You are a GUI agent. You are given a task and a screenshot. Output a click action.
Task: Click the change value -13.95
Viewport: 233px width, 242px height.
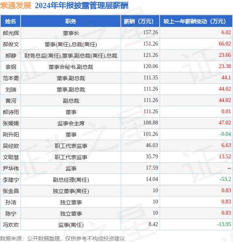(224, 224)
